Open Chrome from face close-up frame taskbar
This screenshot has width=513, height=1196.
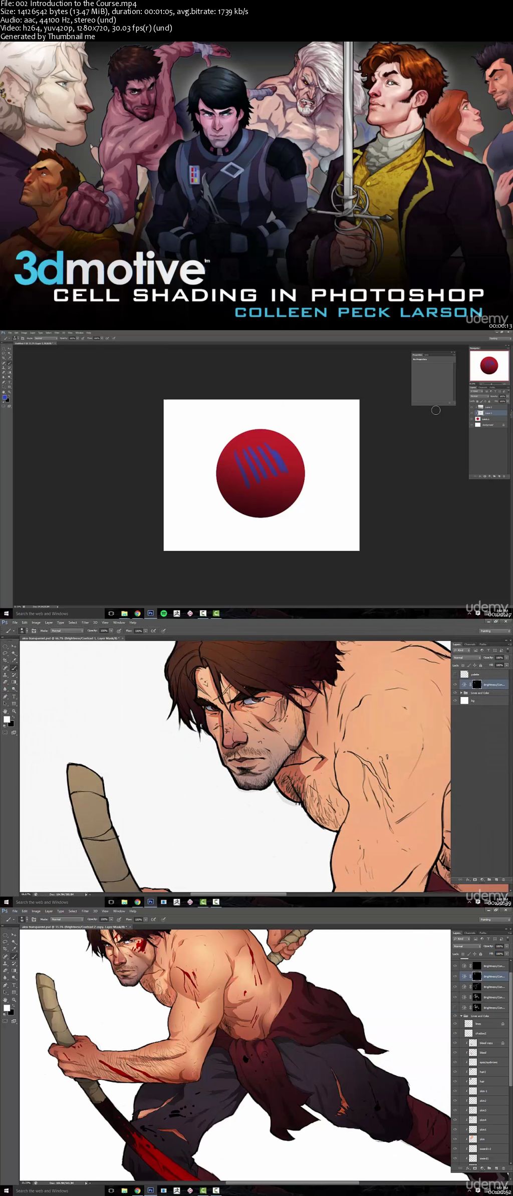tap(137, 902)
